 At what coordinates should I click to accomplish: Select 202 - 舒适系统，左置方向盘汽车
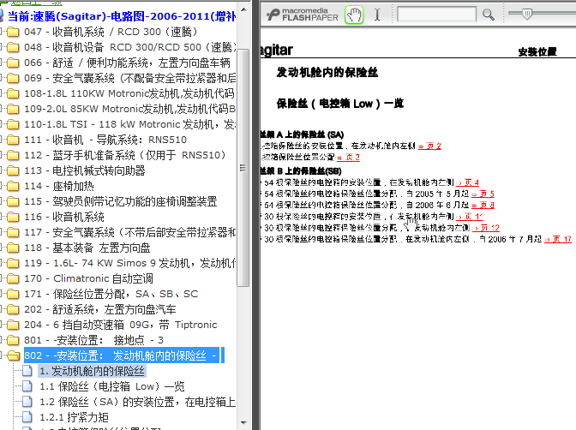point(100,309)
